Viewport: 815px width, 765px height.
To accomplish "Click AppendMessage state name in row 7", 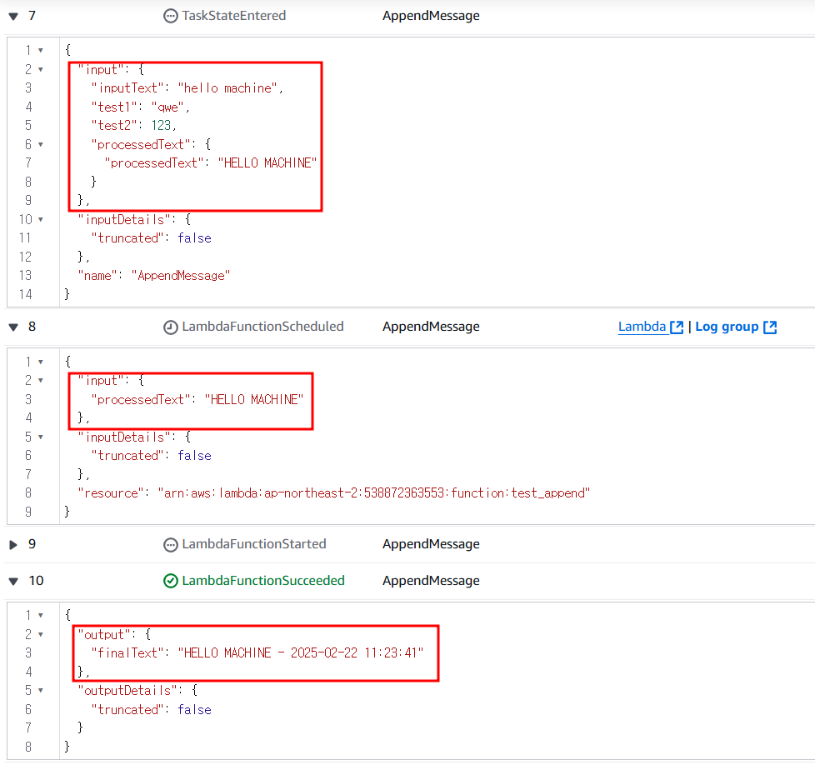I will (431, 16).
